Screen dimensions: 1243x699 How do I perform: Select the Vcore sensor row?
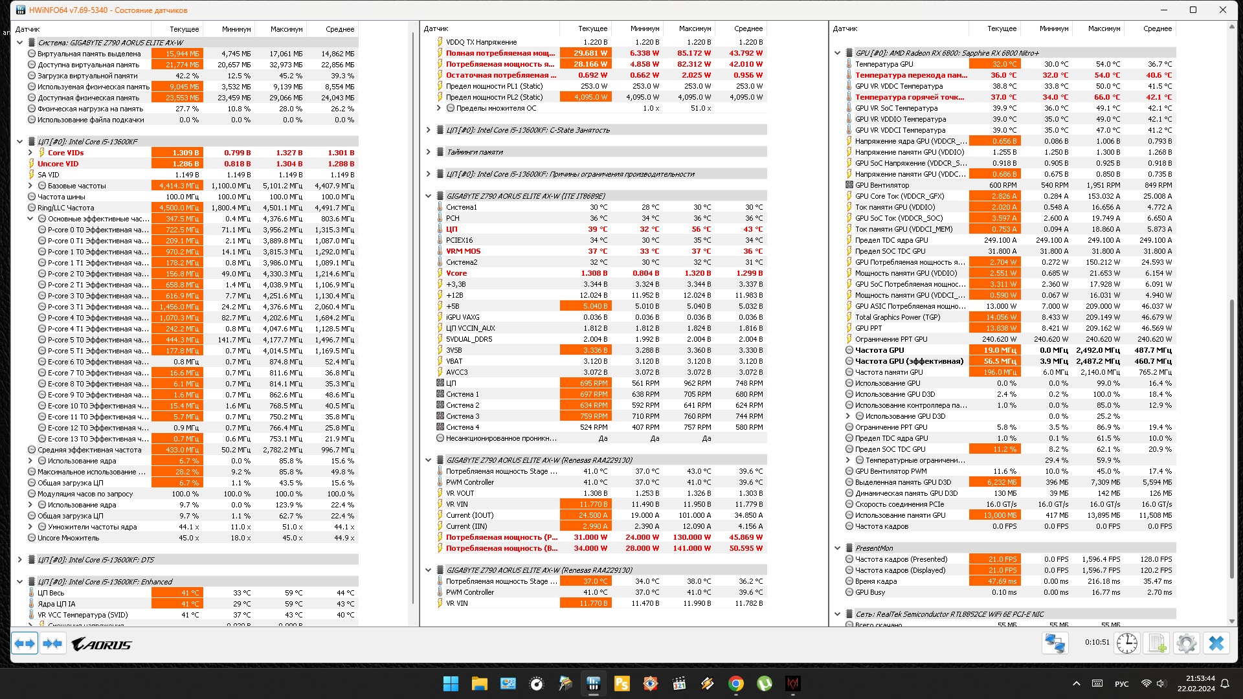pos(456,273)
